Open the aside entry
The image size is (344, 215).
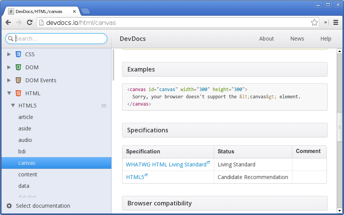pos(57,129)
